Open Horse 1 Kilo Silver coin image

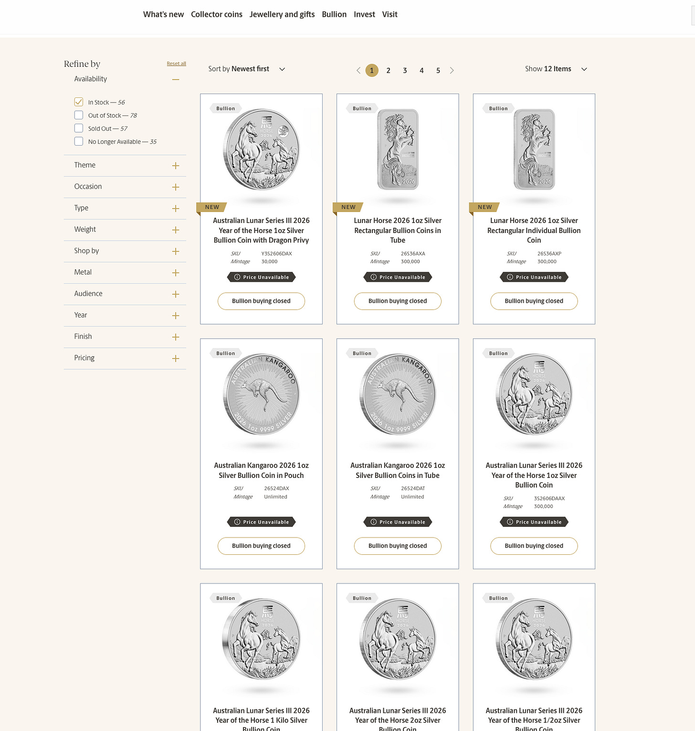[x=261, y=639]
